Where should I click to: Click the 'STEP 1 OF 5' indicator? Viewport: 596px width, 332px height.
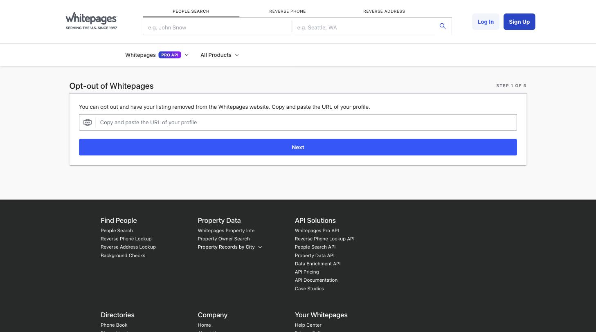(511, 86)
